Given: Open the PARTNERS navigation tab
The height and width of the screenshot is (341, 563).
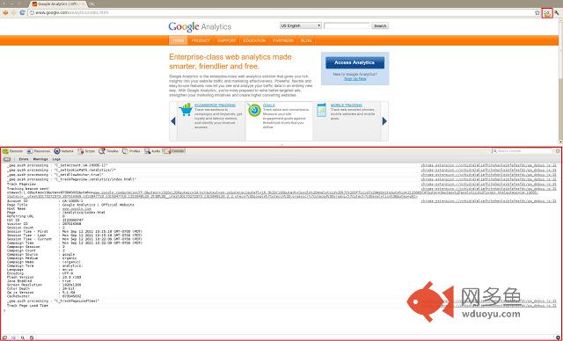Looking at the screenshot, I should point(283,40).
